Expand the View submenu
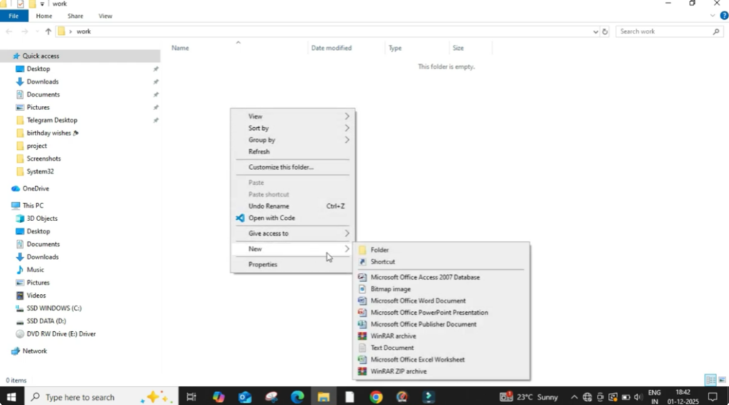The image size is (729, 405). tap(293, 117)
